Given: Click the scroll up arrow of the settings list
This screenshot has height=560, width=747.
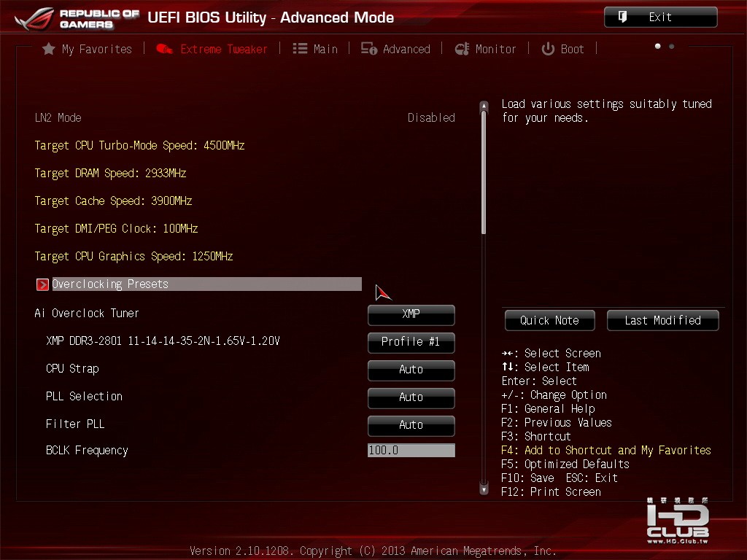Looking at the screenshot, I should [484, 105].
